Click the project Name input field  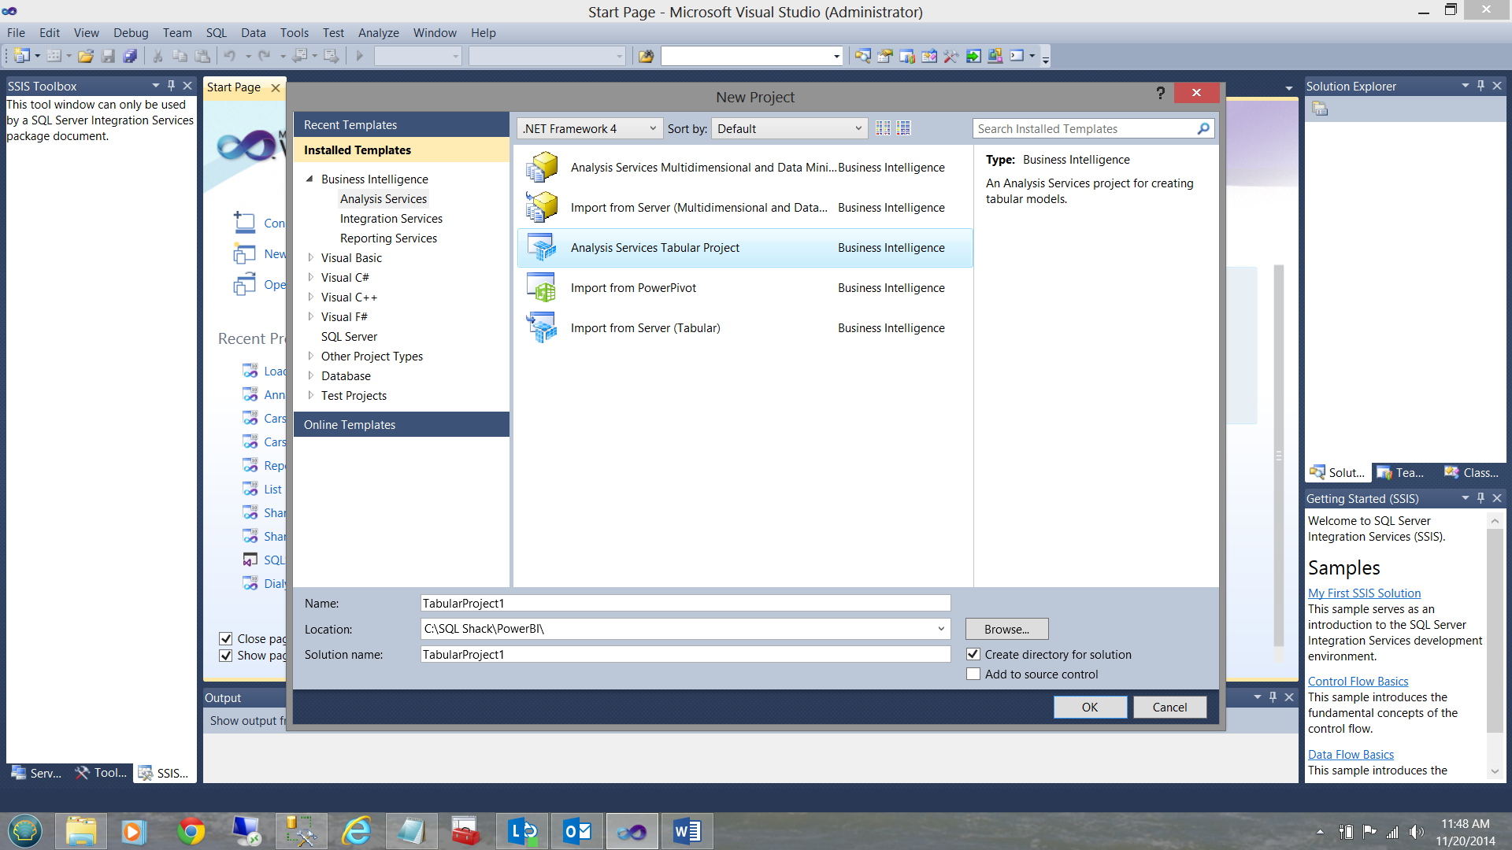tap(685, 604)
